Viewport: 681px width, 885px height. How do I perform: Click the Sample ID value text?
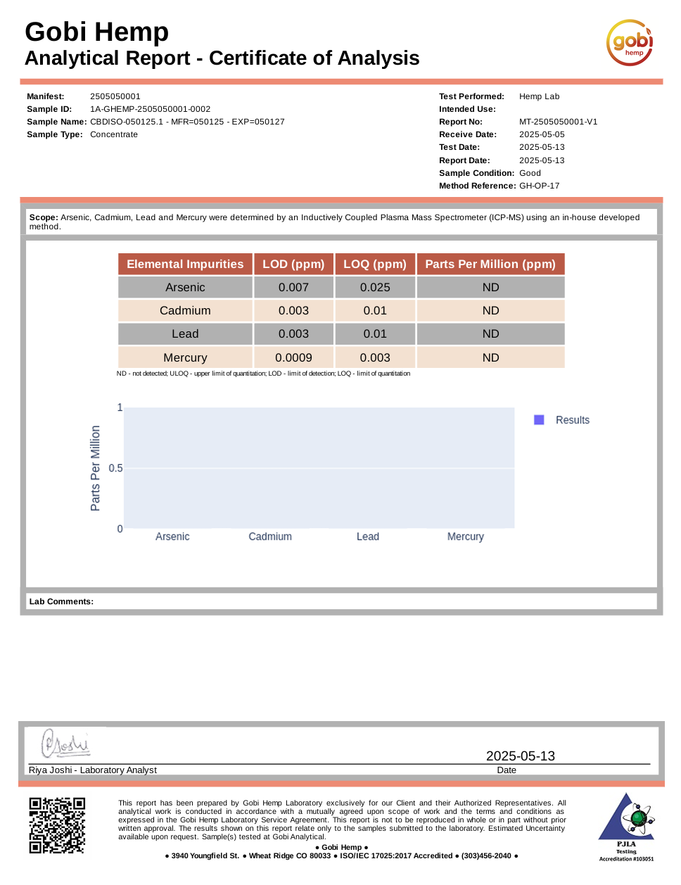pos(150,109)
